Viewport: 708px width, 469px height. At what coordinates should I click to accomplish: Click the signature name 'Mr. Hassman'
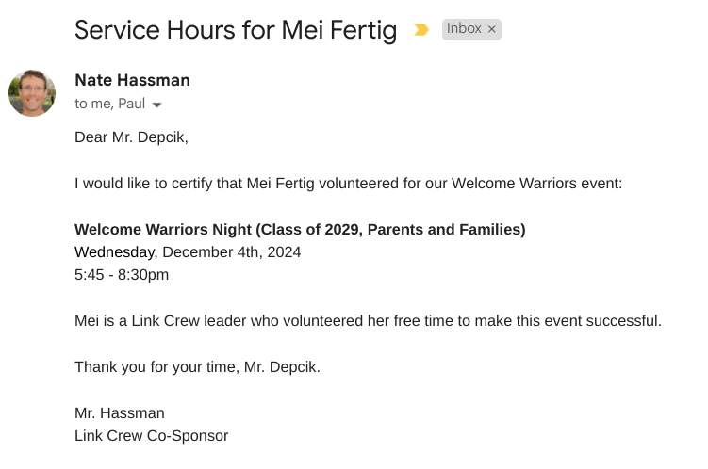120,413
